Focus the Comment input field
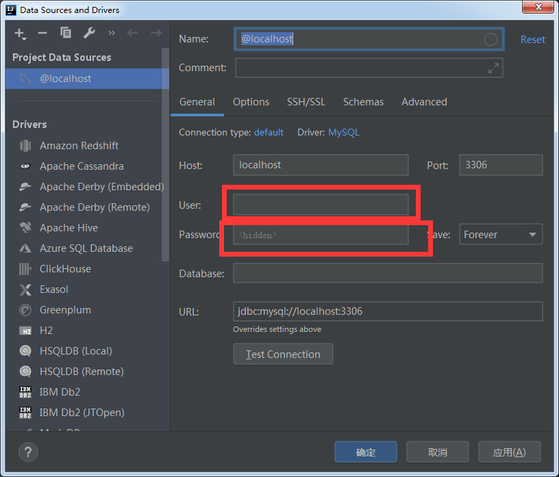 pos(369,68)
